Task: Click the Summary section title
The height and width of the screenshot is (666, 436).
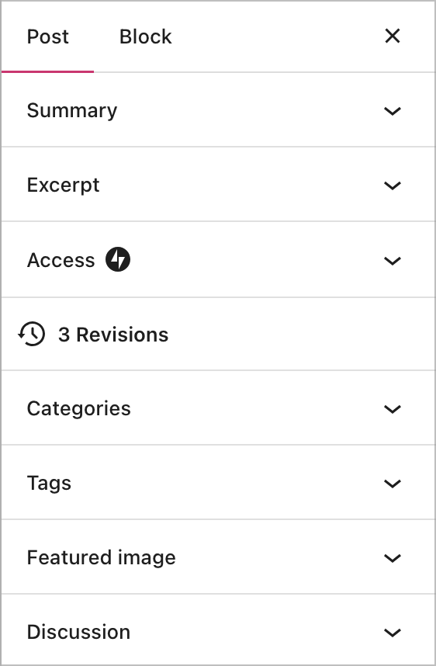Action: coord(72,111)
